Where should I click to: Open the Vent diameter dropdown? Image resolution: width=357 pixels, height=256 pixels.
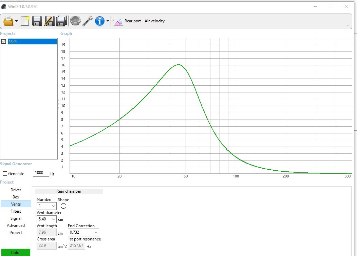click(x=46, y=219)
